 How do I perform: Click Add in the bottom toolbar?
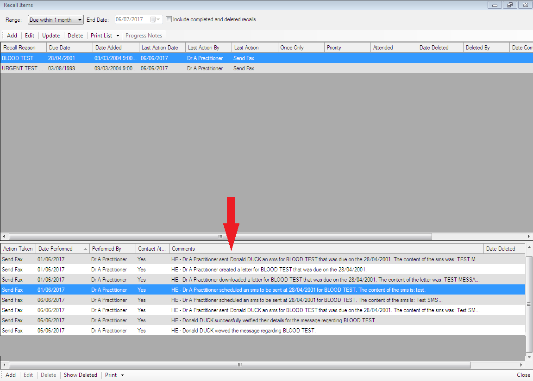[11, 375]
